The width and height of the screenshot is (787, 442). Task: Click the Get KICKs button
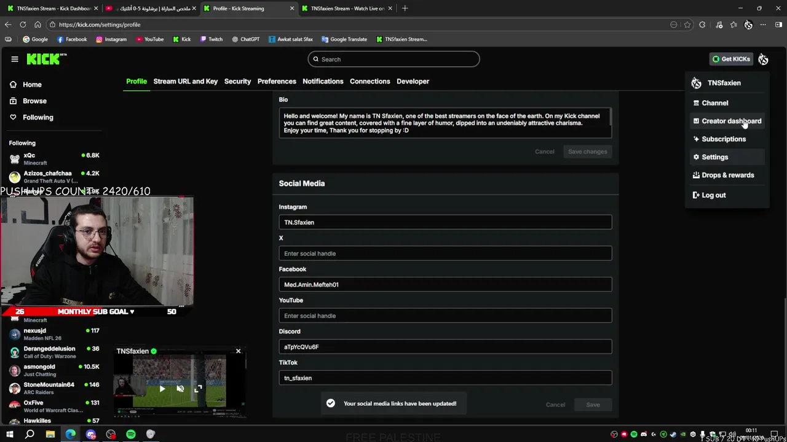pyautogui.click(x=731, y=59)
